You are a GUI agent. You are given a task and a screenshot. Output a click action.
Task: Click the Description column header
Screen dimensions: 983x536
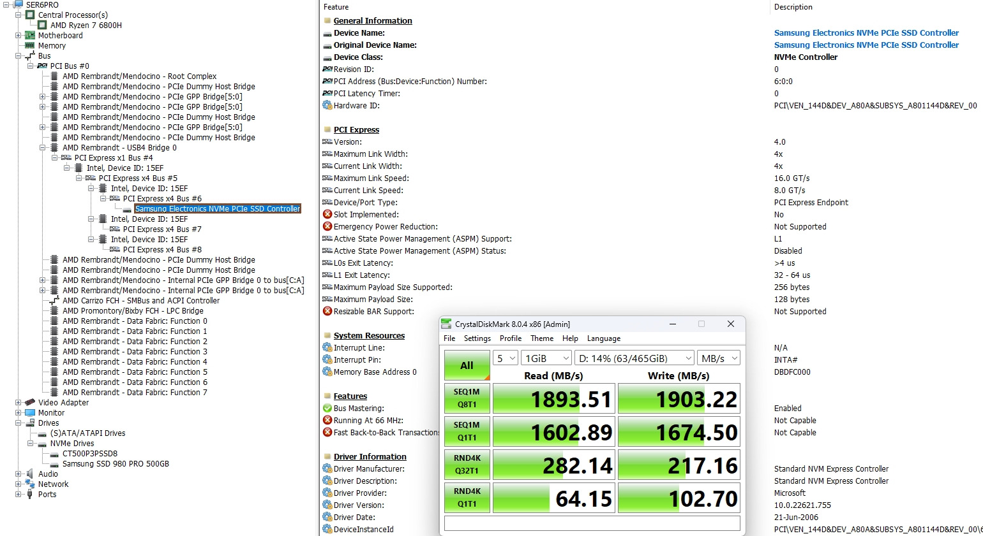click(x=793, y=7)
